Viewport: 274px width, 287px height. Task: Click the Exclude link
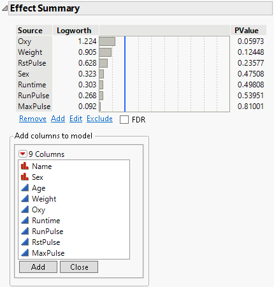coord(99,119)
